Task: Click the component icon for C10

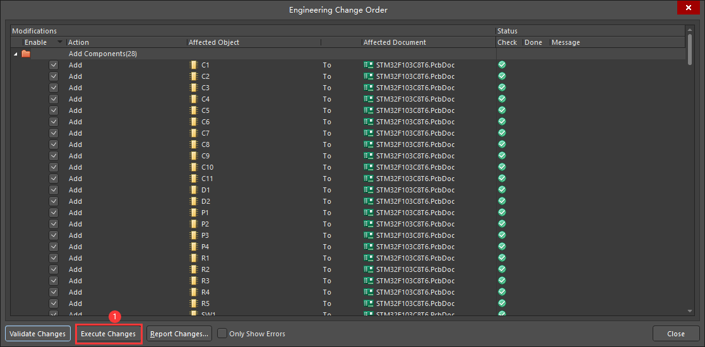Action: pos(194,167)
